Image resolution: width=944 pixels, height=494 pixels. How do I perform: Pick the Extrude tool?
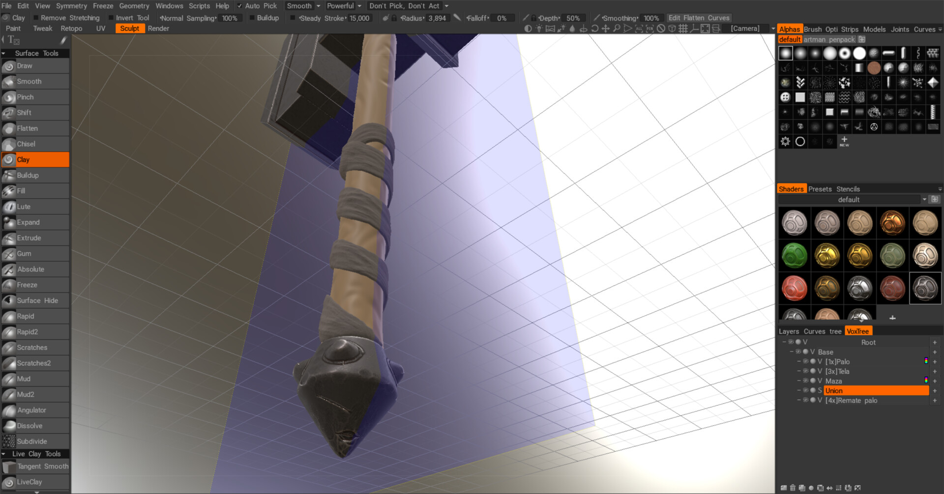35,238
